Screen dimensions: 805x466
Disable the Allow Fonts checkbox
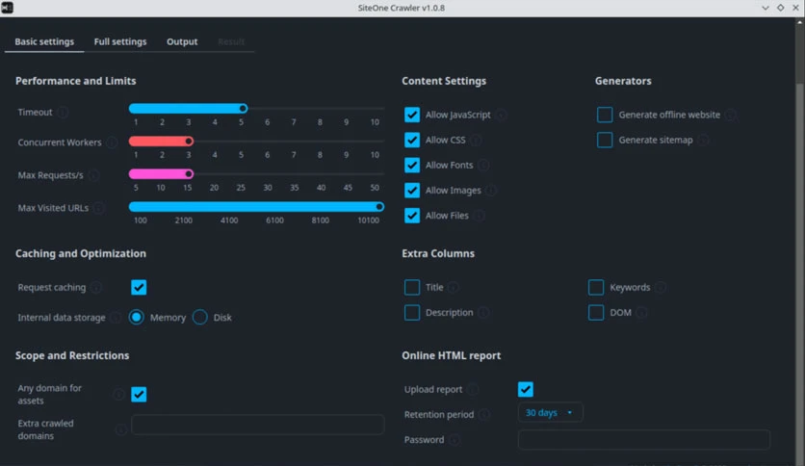pyautogui.click(x=412, y=165)
